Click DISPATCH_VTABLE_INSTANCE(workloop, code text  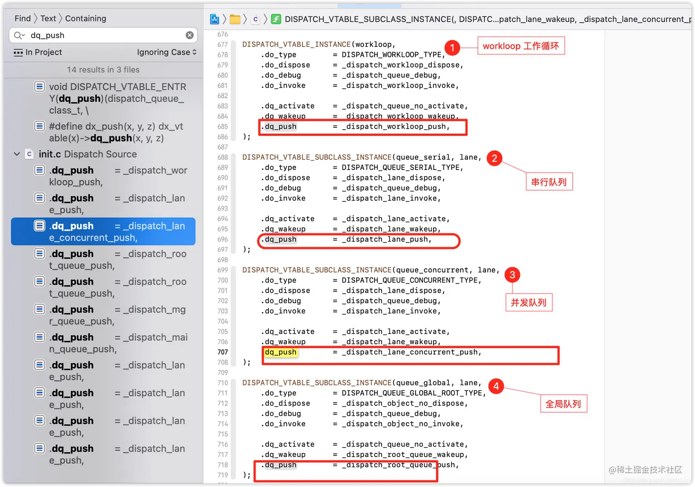(319, 45)
